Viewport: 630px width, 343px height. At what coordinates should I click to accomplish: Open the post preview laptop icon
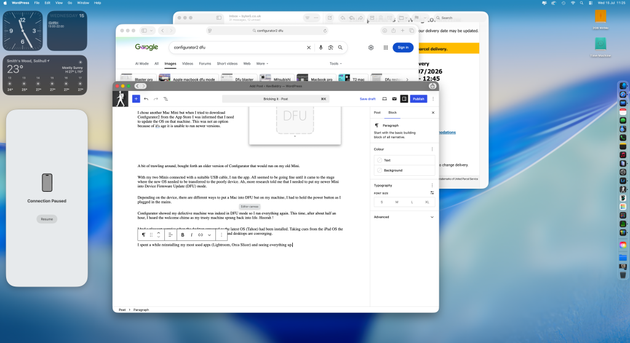(x=385, y=99)
